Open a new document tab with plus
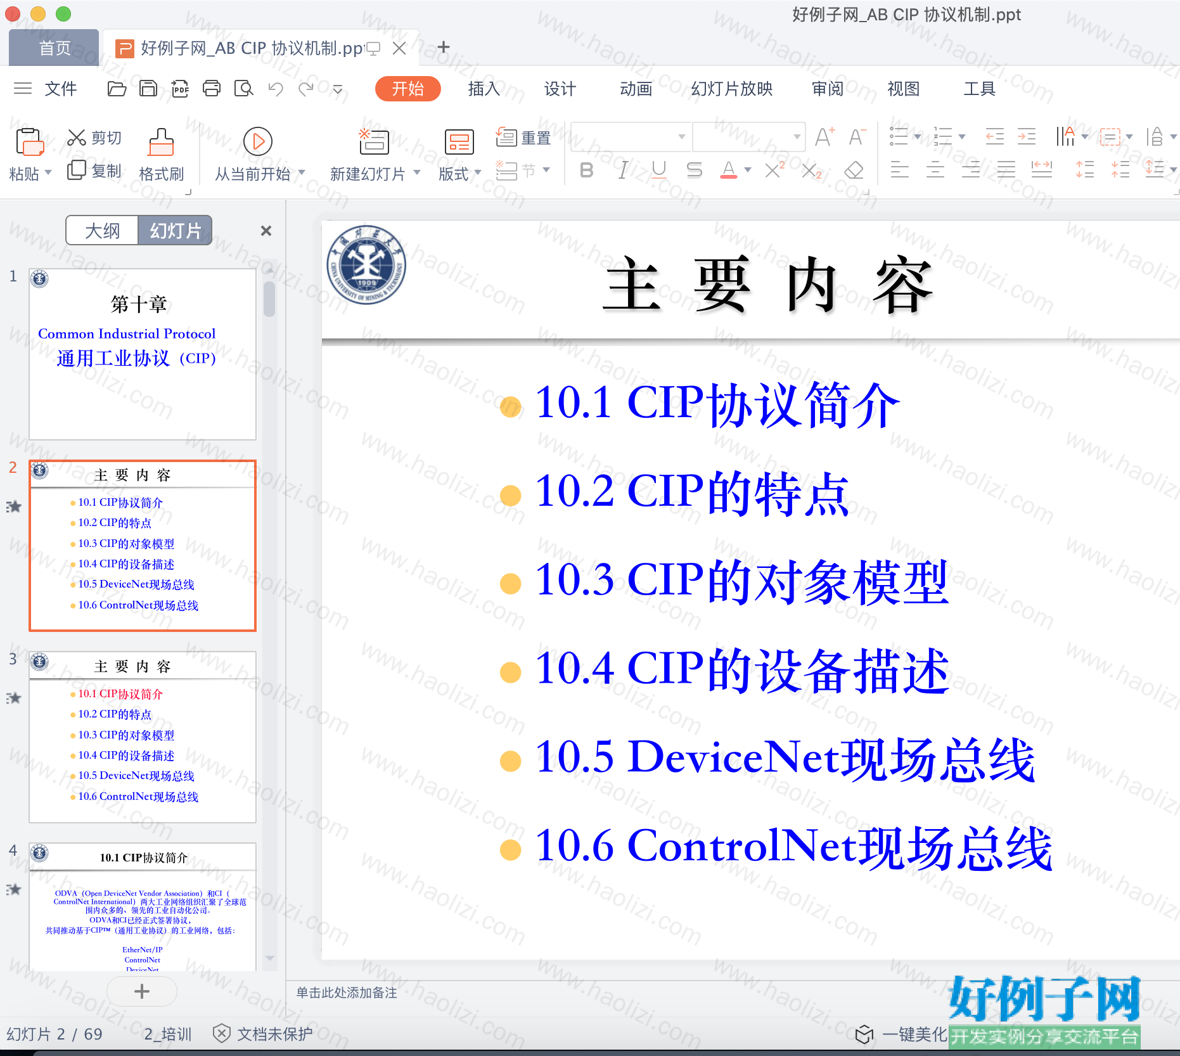1180x1056 pixels. 444,47
